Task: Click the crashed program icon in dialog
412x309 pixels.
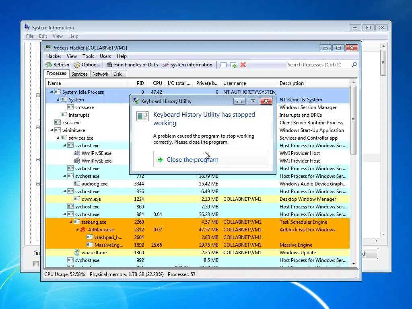Action: 142,116
